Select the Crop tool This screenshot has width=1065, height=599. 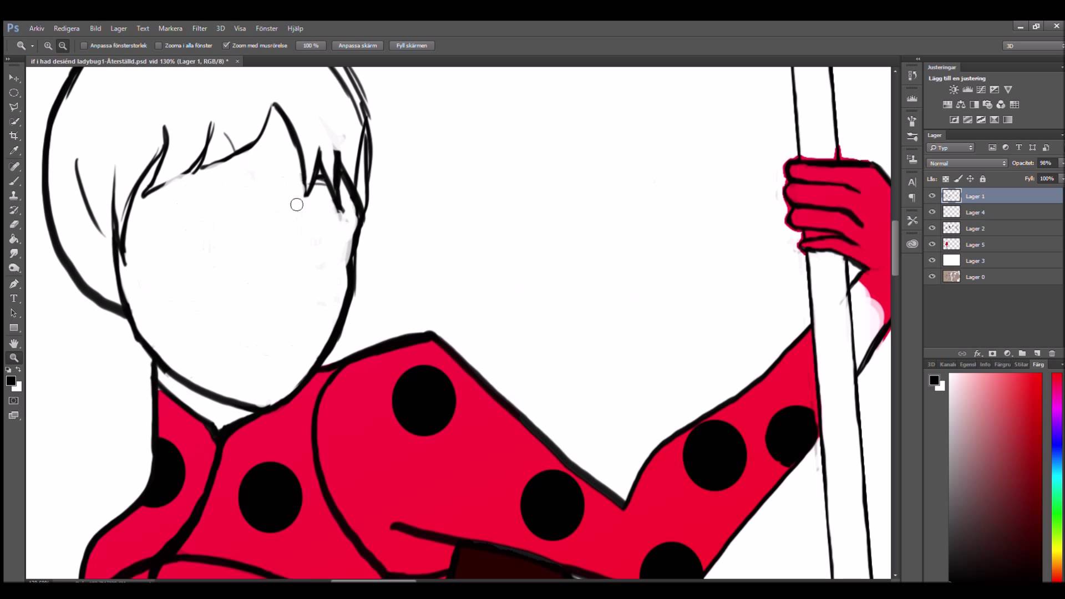pos(14,135)
